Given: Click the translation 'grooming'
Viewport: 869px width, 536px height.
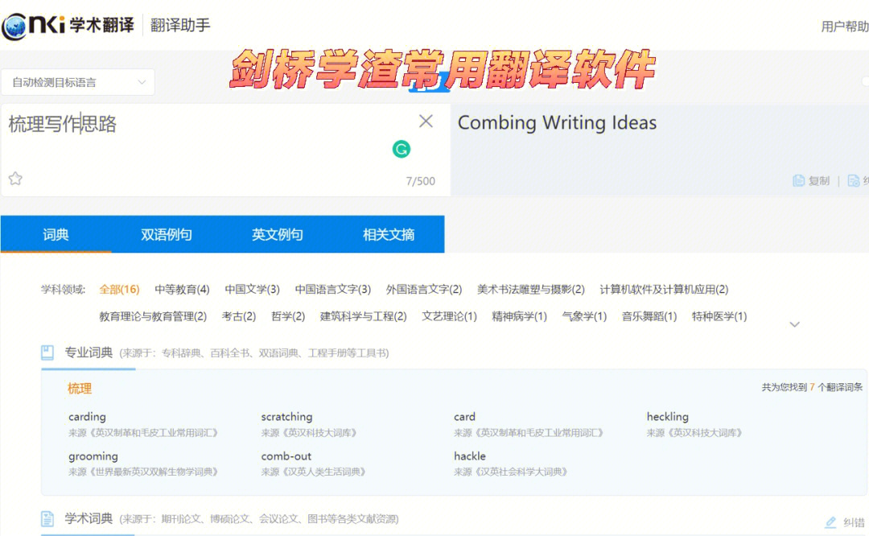Looking at the screenshot, I should 93,456.
